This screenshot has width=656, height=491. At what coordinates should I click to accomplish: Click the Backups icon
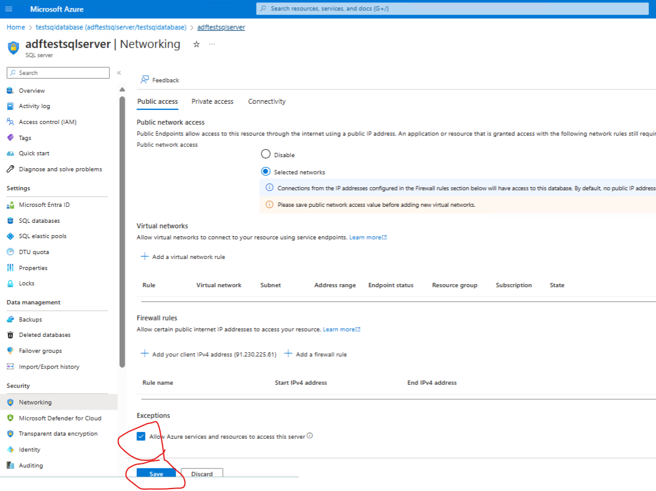tap(10, 319)
